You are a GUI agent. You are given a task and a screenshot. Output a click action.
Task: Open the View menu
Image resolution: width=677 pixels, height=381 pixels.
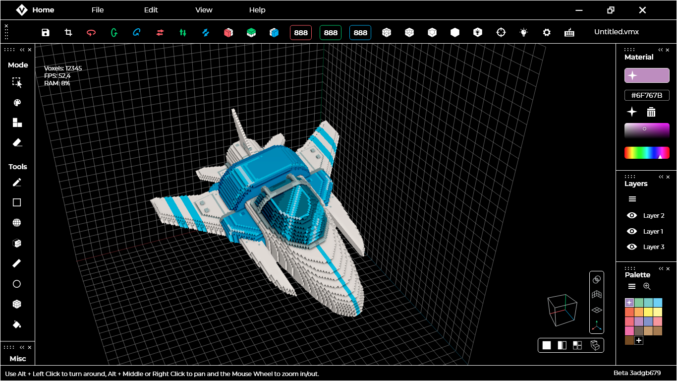tap(204, 10)
